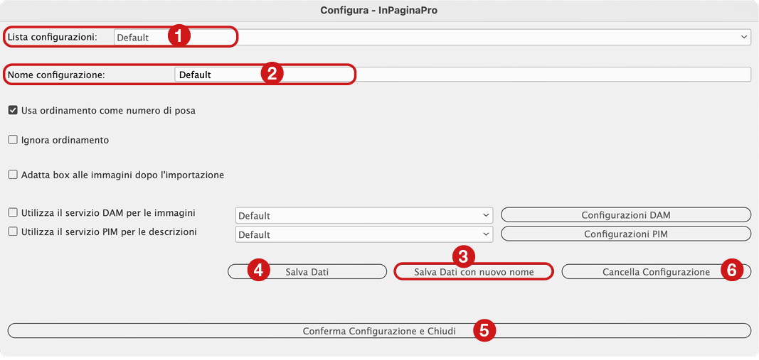
Task: Click the red numbered marker 3
Action: pyautogui.click(x=463, y=256)
